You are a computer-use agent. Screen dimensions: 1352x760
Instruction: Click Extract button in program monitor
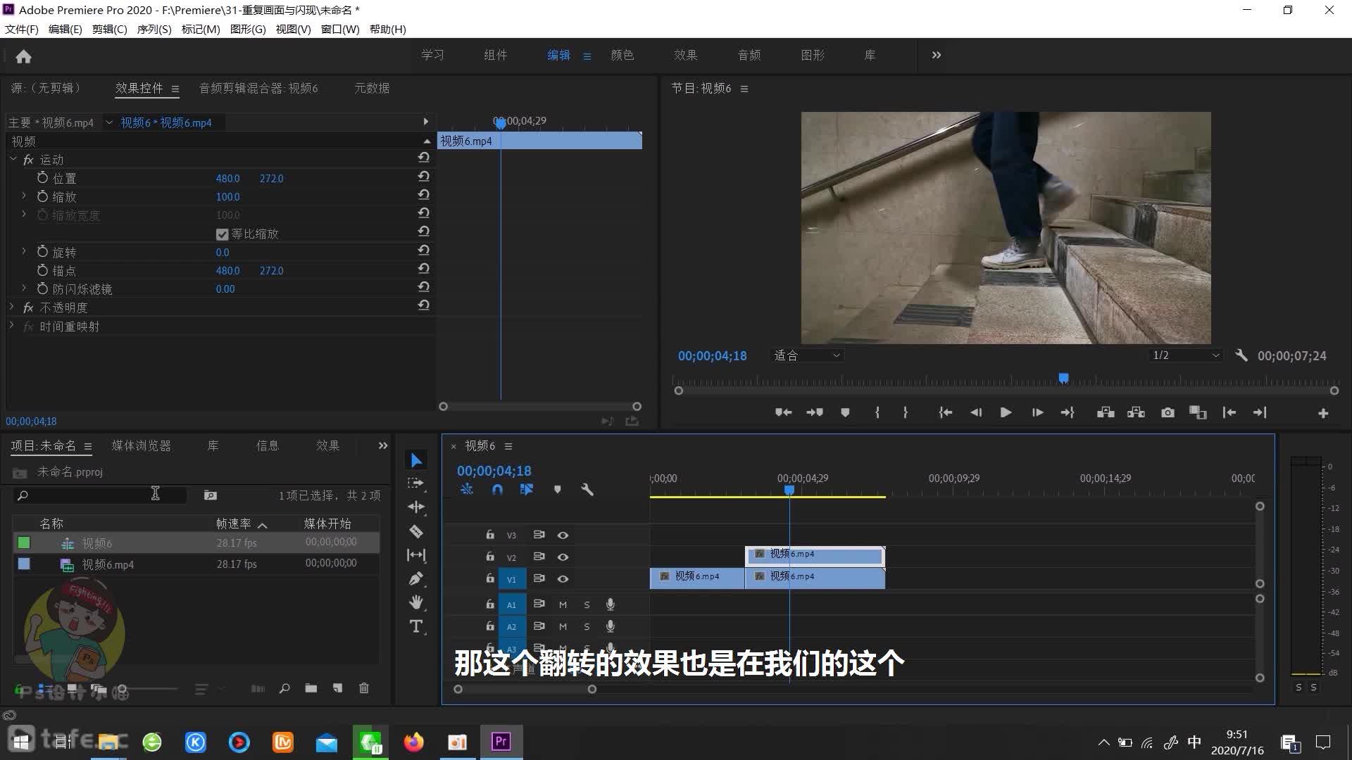tap(1136, 413)
